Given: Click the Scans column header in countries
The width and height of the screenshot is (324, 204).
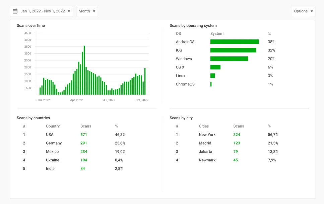Looking at the screenshot, I should click(x=86, y=126).
